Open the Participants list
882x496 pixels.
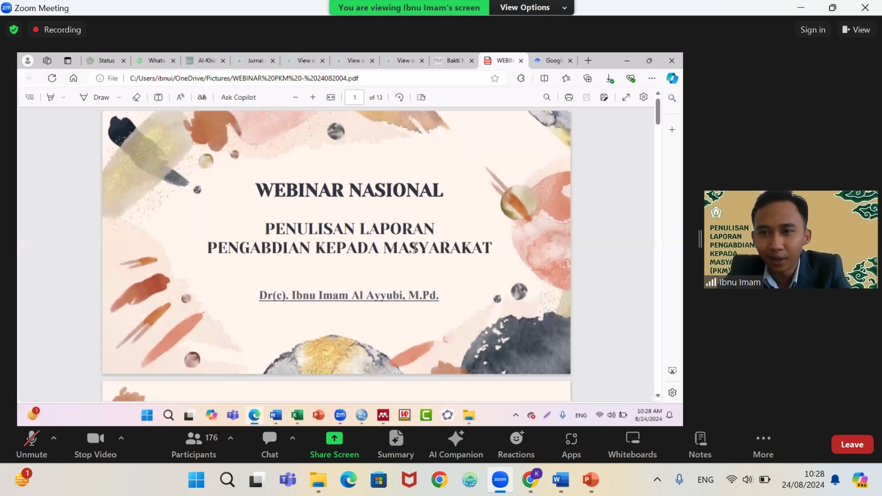click(194, 444)
